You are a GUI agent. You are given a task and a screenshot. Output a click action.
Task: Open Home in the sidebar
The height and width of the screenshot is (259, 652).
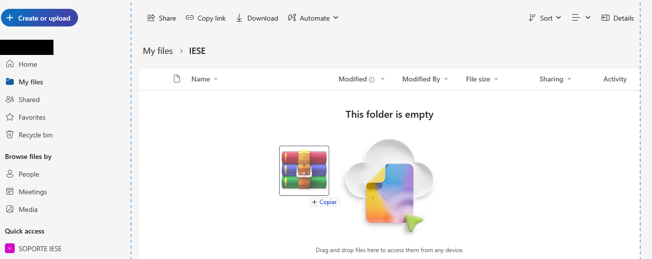(27, 64)
